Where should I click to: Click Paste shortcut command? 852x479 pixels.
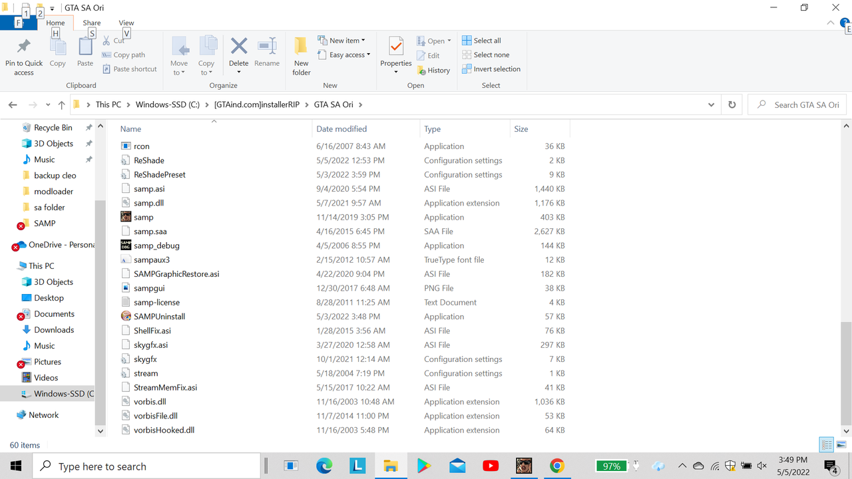pos(130,69)
